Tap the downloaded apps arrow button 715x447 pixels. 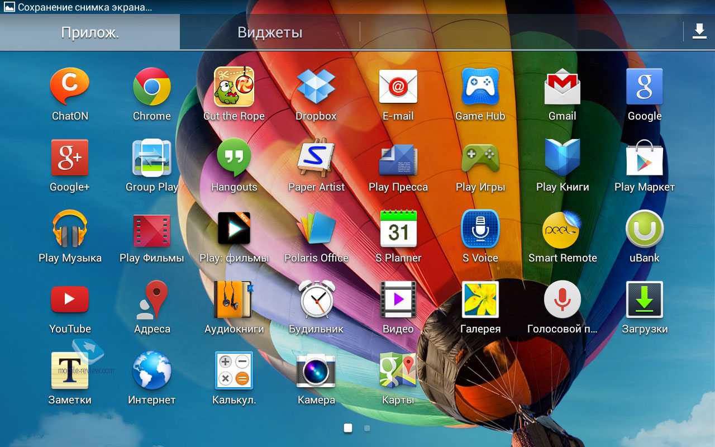coord(699,31)
